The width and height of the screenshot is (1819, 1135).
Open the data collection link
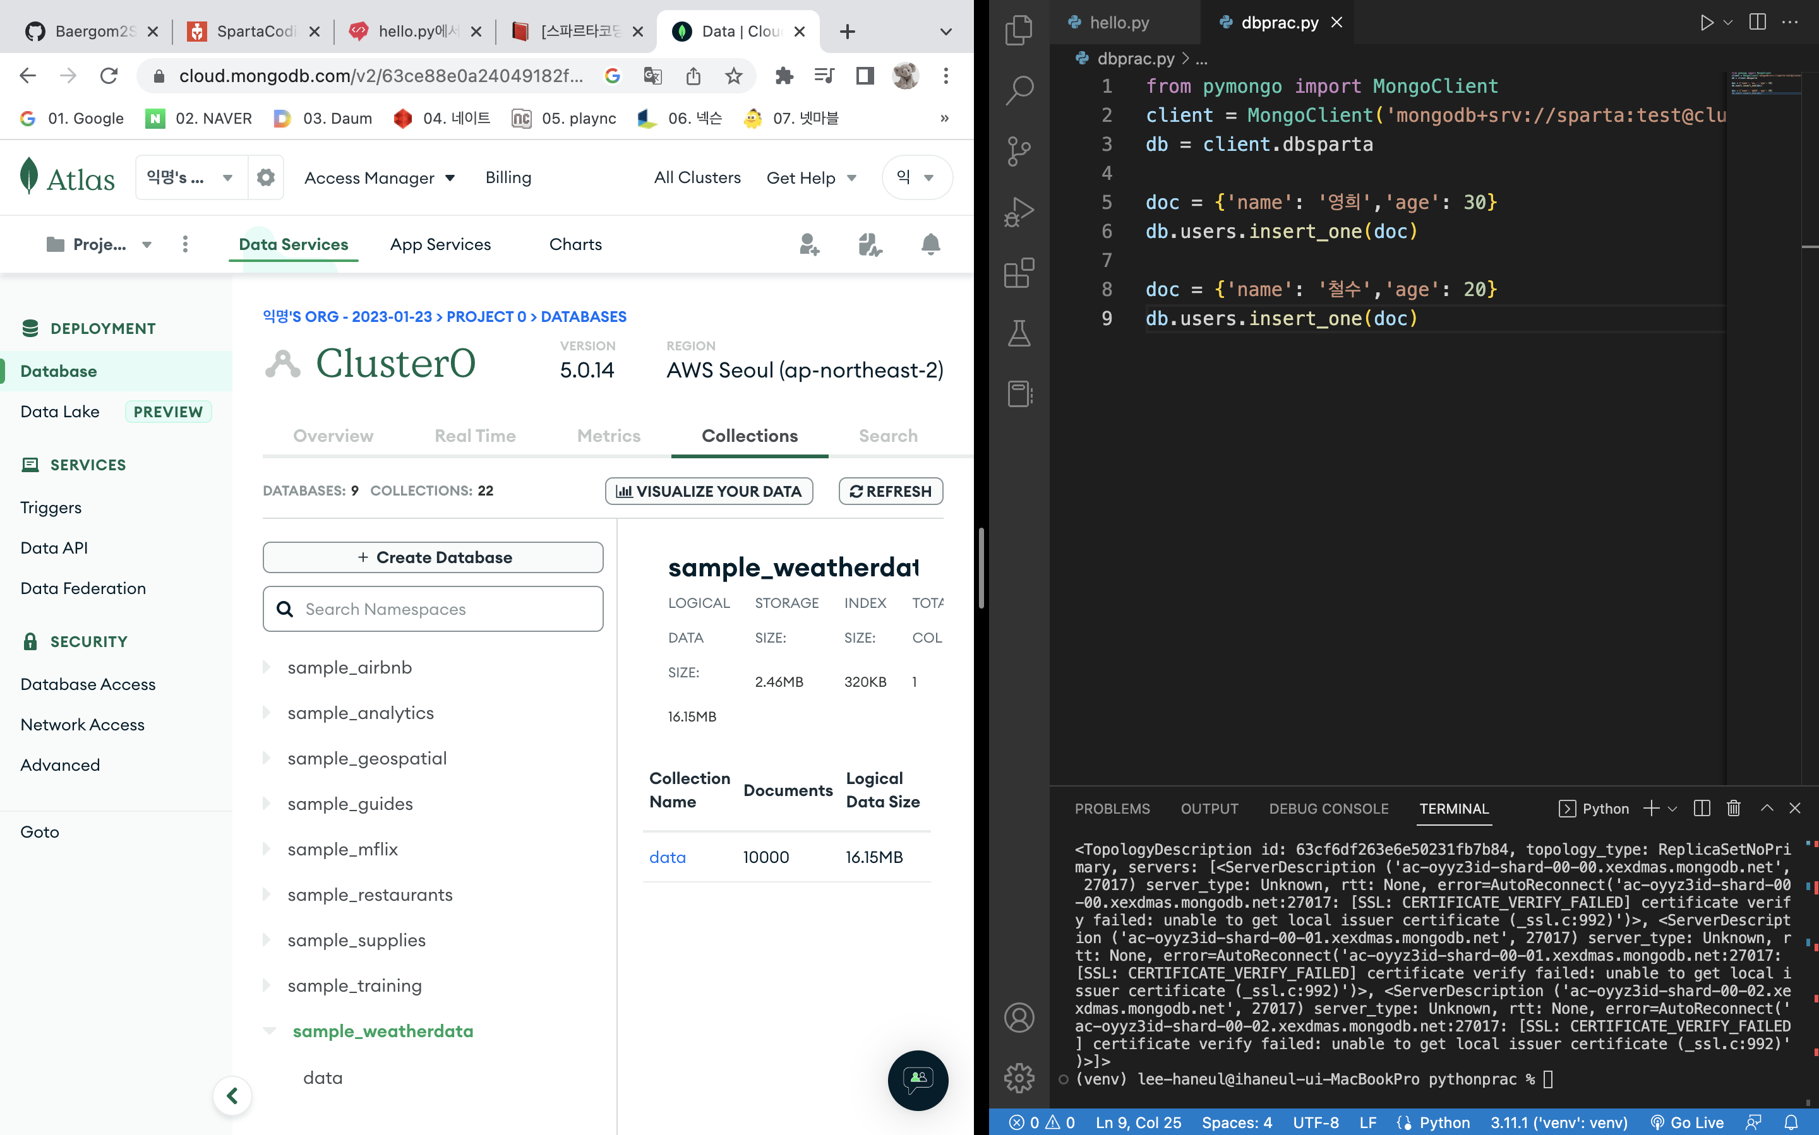(x=667, y=857)
